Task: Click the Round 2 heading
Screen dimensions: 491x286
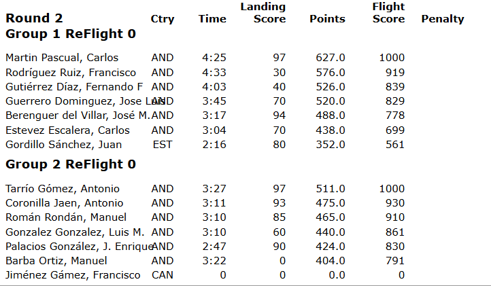Action: click(x=34, y=18)
